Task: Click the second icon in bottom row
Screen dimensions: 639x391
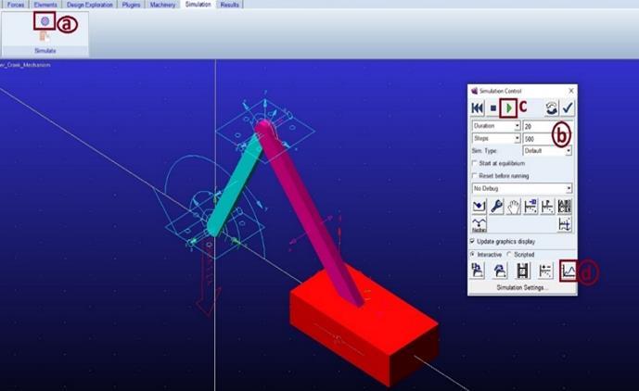Action: click(500, 271)
